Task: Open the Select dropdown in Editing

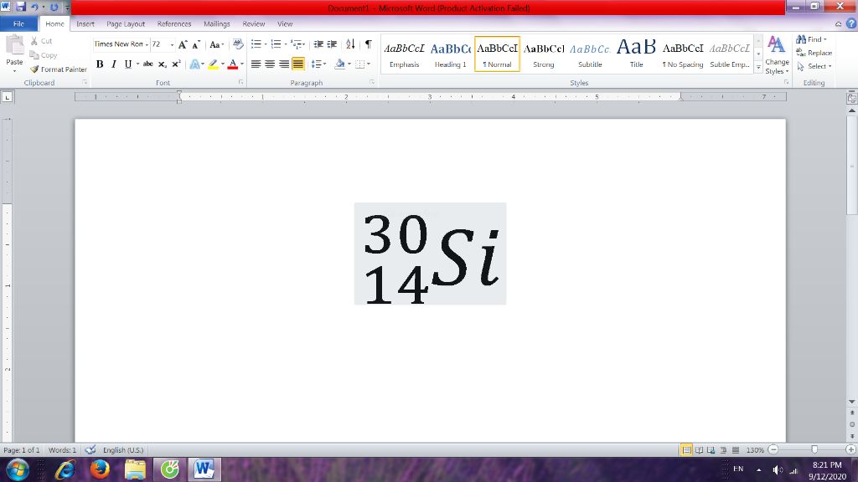Action: [814, 67]
